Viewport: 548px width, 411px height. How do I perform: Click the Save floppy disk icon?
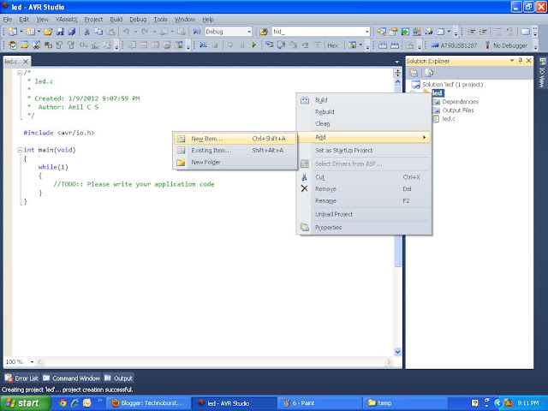point(60,32)
